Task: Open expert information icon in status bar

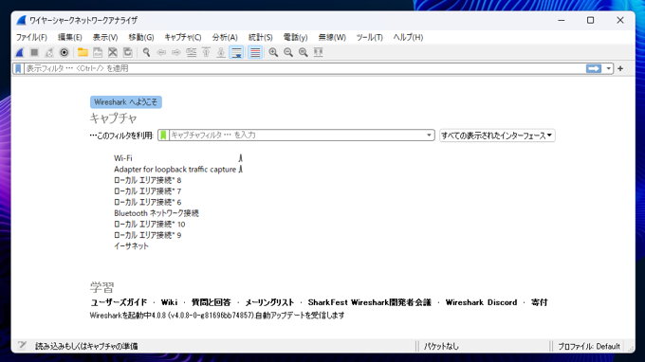Action: 22,346
